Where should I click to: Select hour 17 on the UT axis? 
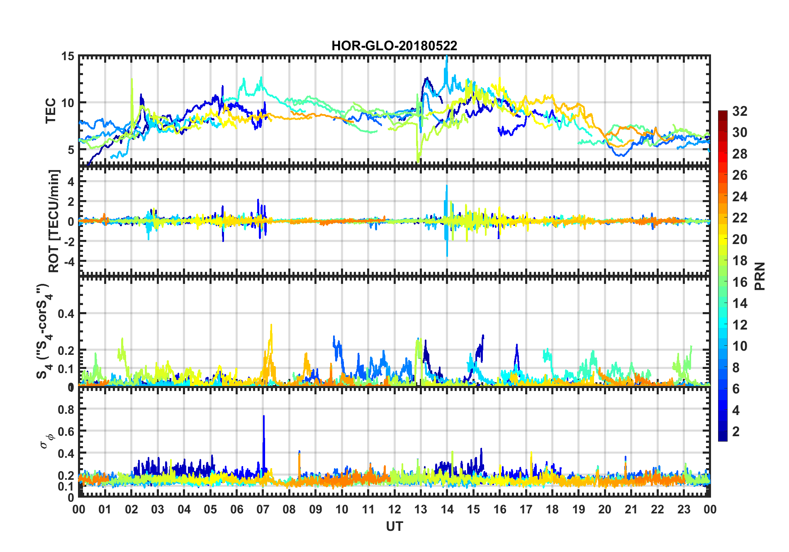point(526,509)
